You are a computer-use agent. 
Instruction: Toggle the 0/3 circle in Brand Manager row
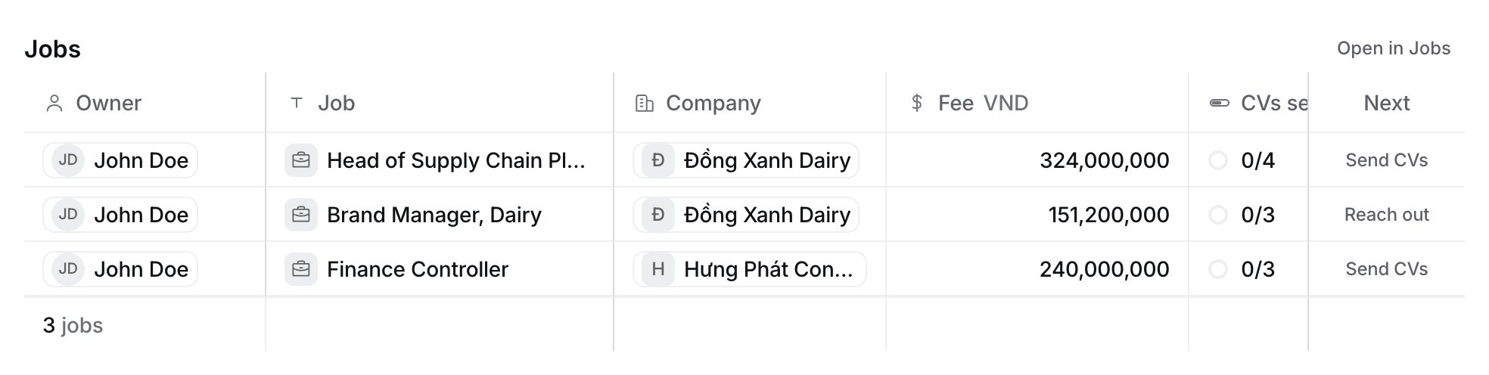click(x=1218, y=215)
